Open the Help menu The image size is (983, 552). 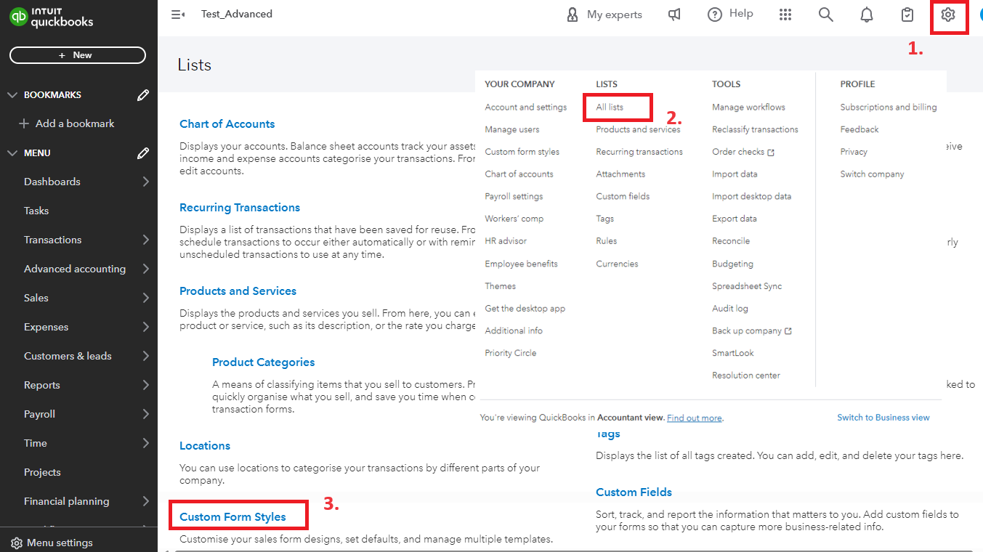click(x=729, y=14)
